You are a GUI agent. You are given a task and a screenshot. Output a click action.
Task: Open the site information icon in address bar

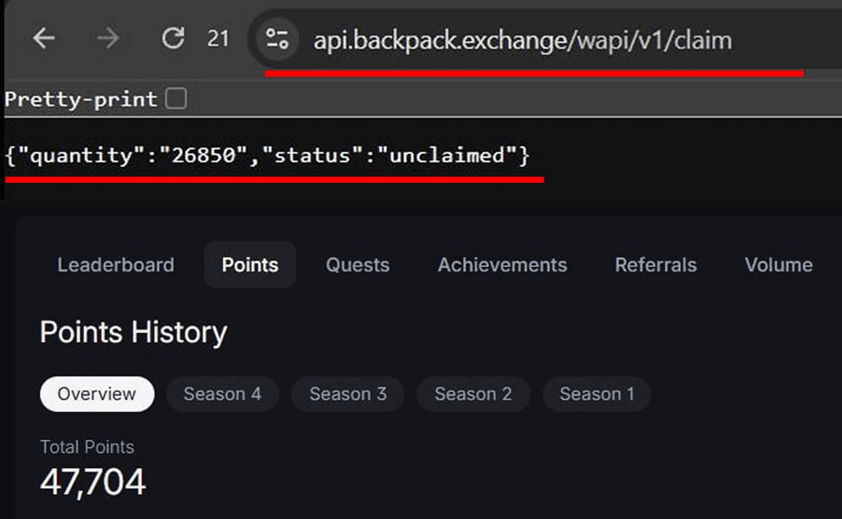[x=277, y=39]
